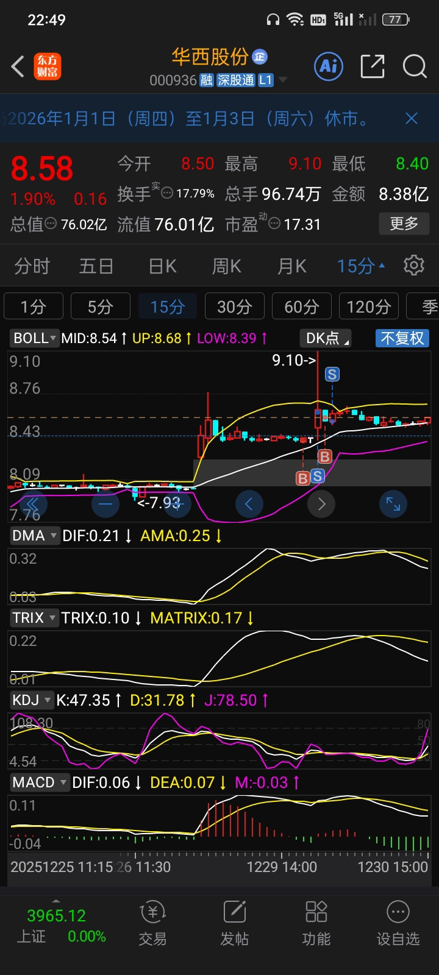Toggle the 不复权 adjustment button

[x=402, y=338]
